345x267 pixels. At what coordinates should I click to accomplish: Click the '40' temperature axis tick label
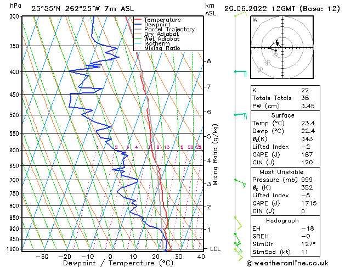[201, 257]
